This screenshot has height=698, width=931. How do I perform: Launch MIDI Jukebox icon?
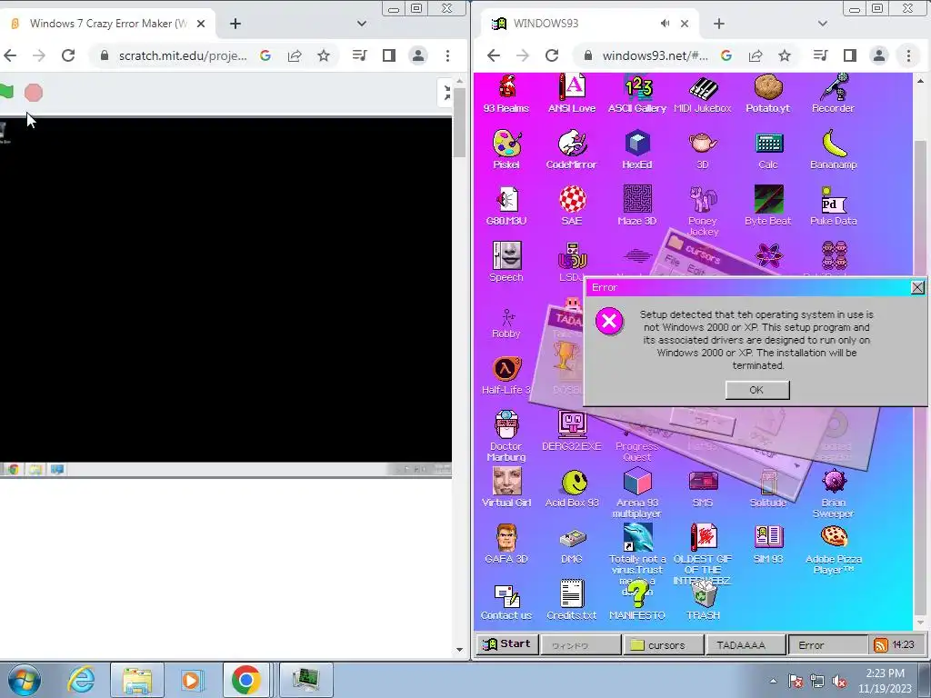[x=703, y=94]
